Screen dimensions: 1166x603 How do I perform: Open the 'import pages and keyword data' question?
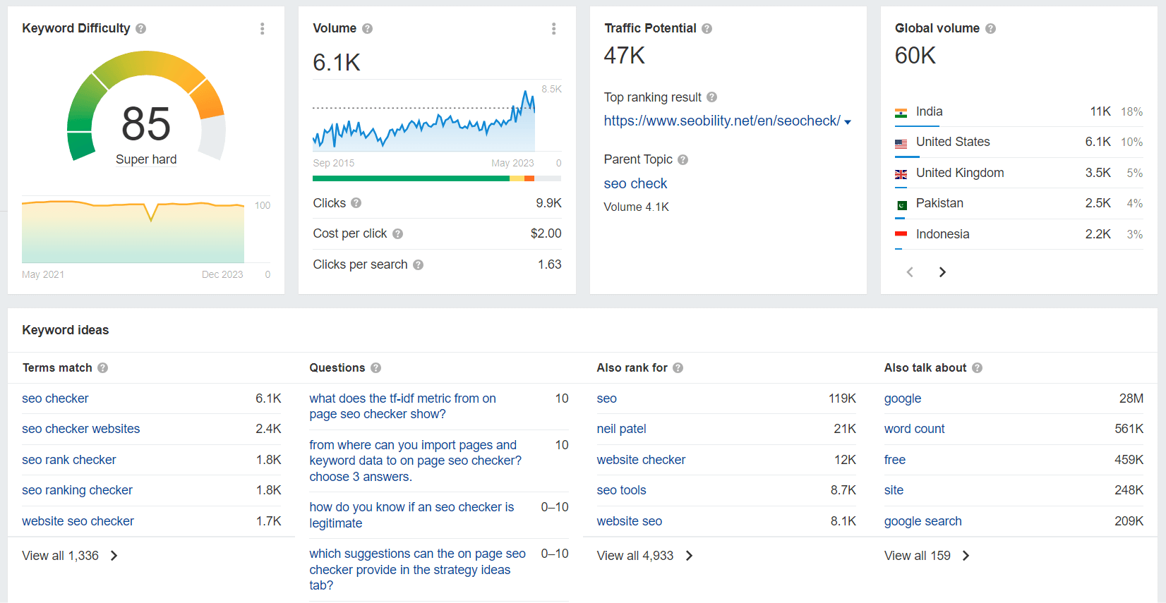[415, 461]
